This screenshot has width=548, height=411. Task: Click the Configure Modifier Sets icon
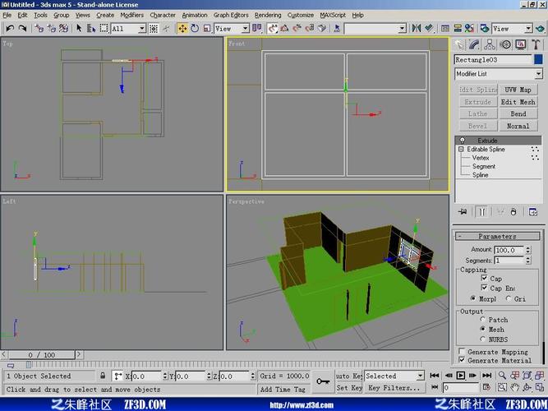[533, 211]
